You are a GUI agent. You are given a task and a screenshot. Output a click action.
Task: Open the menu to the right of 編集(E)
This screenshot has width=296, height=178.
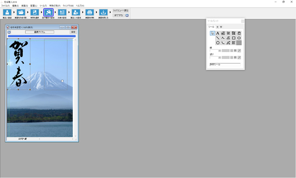click(25, 6)
